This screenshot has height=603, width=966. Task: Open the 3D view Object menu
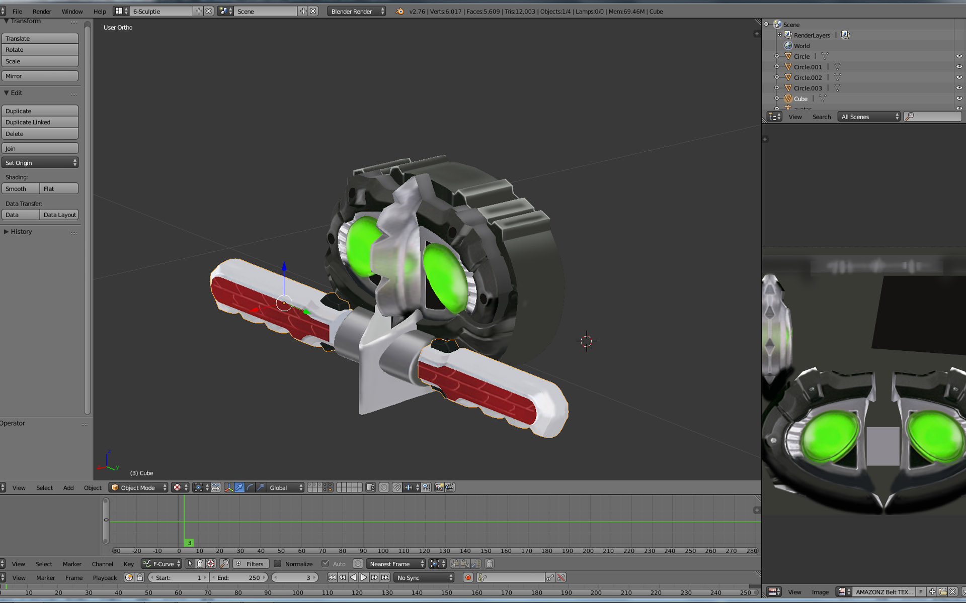click(93, 487)
